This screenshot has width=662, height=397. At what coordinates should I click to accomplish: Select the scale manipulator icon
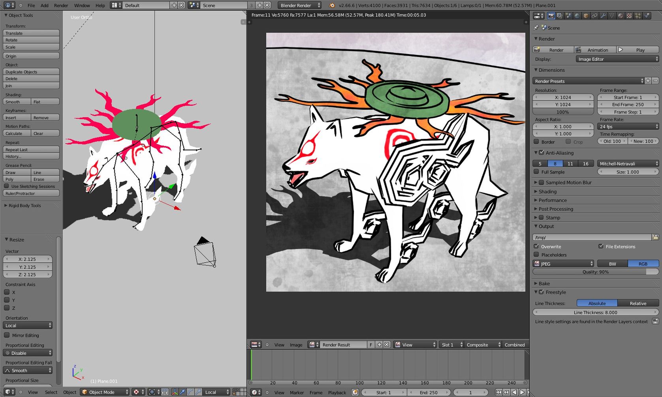pos(198,392)
